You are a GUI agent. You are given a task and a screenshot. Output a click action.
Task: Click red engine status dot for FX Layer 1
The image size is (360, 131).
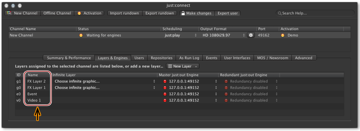[x=165, y=88]
